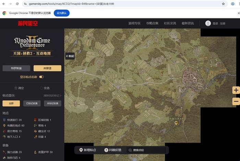Click the yellow map marker pin

click(176, 123)
